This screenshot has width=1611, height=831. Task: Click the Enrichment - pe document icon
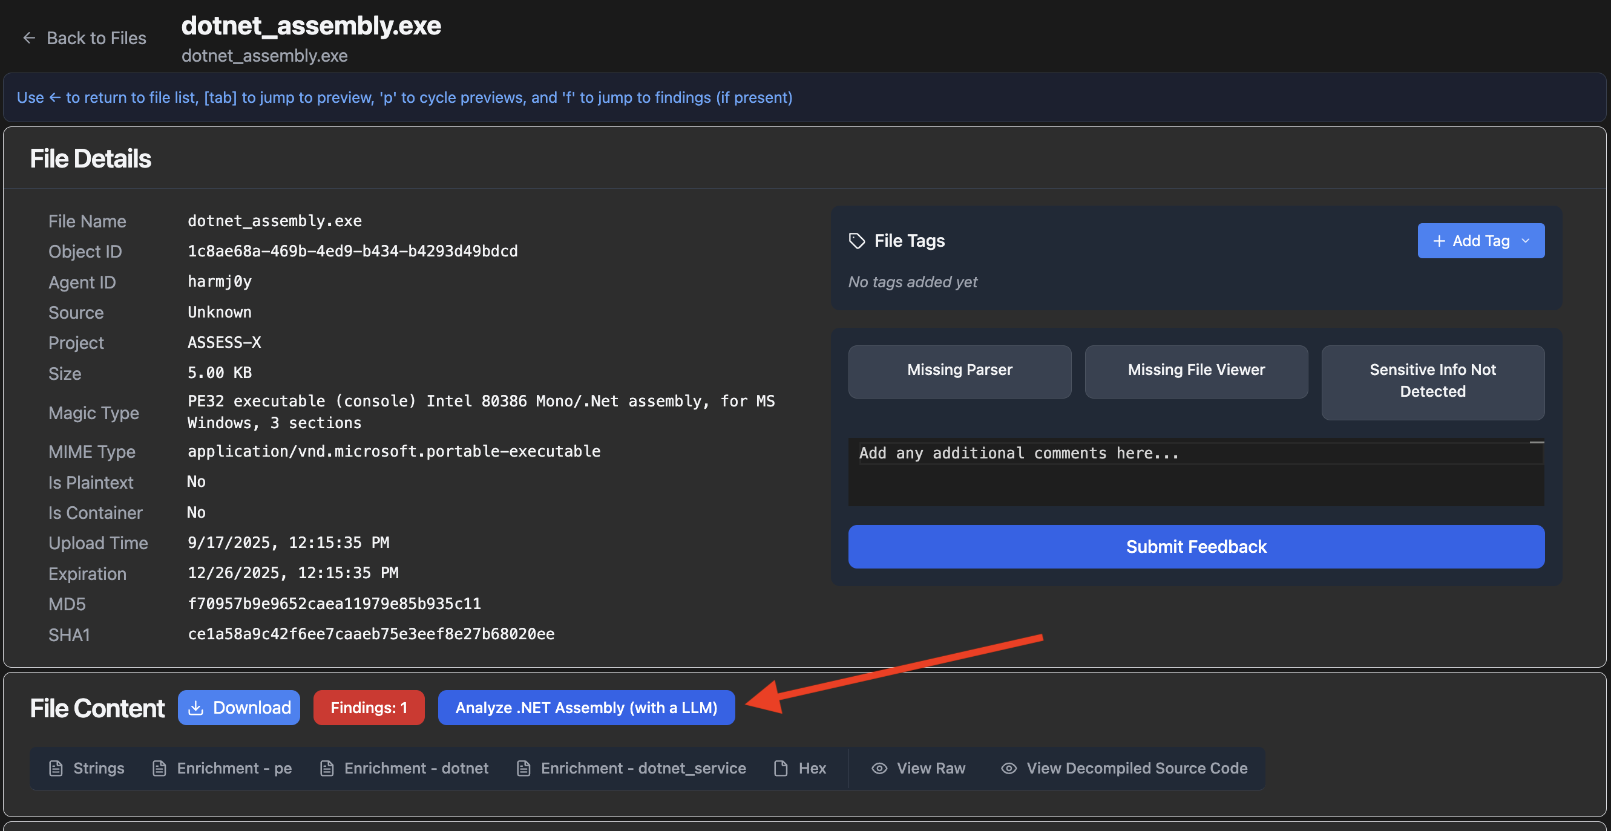160,768
